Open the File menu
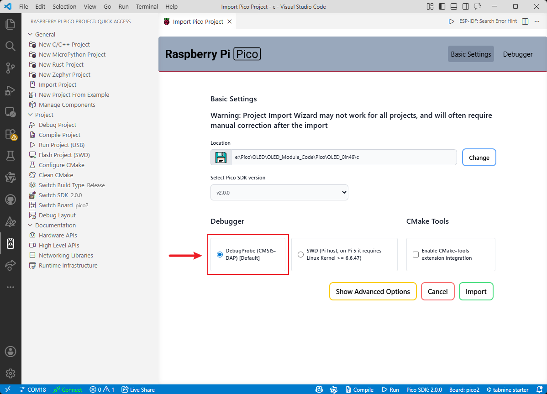Screen dimensions: 547x394 [x=23, y=6]
